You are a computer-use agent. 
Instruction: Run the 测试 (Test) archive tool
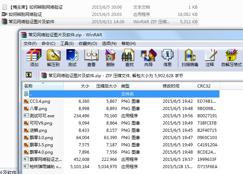(72, 58)
